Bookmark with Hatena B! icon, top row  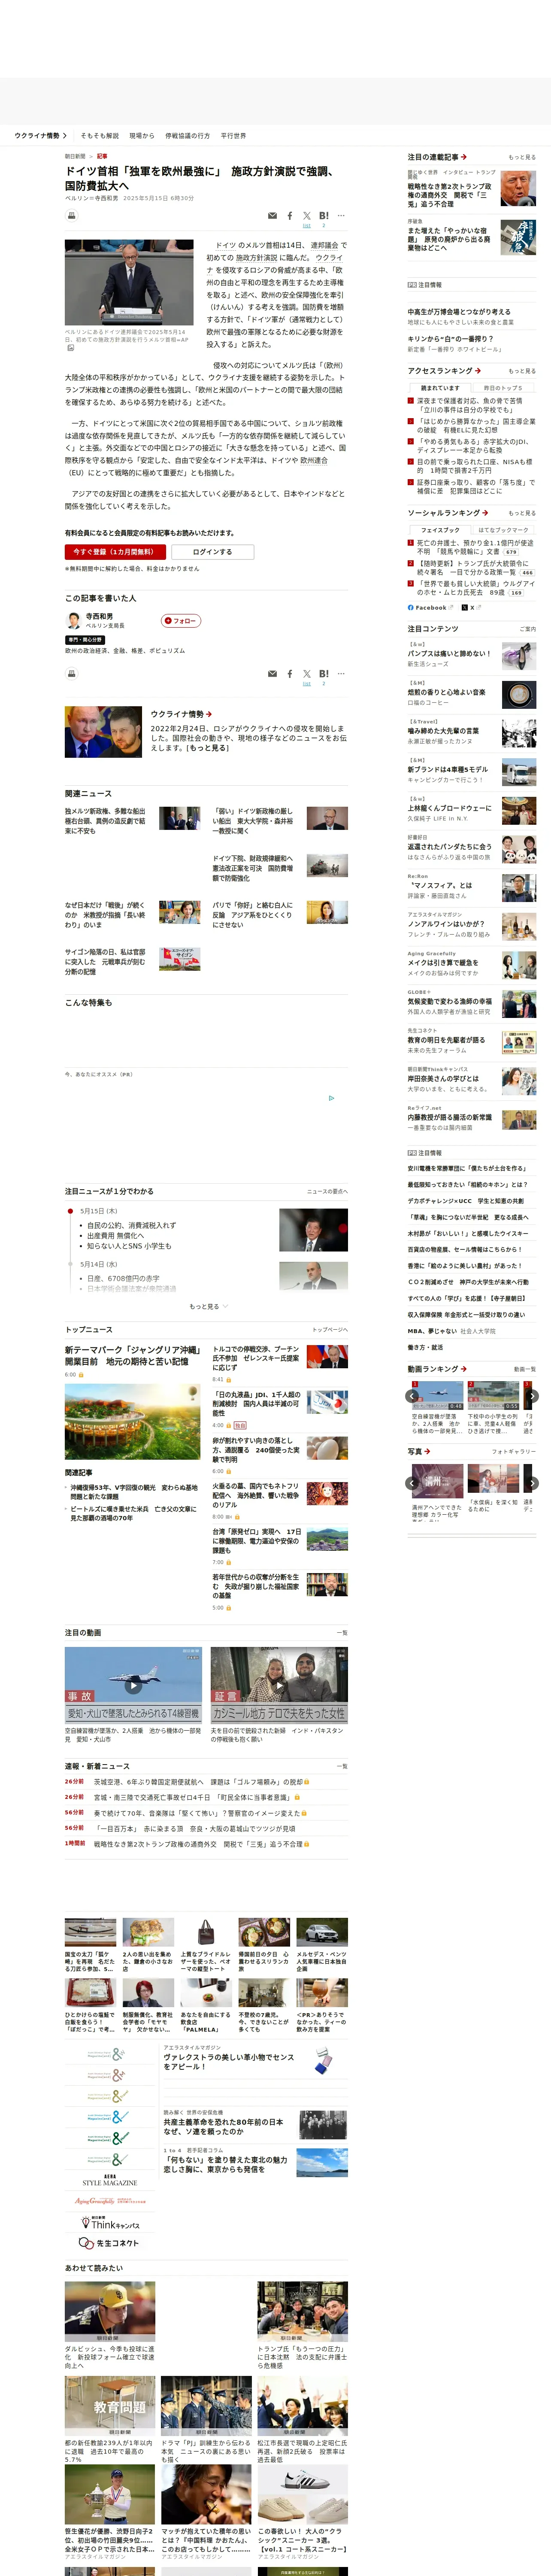324,216
